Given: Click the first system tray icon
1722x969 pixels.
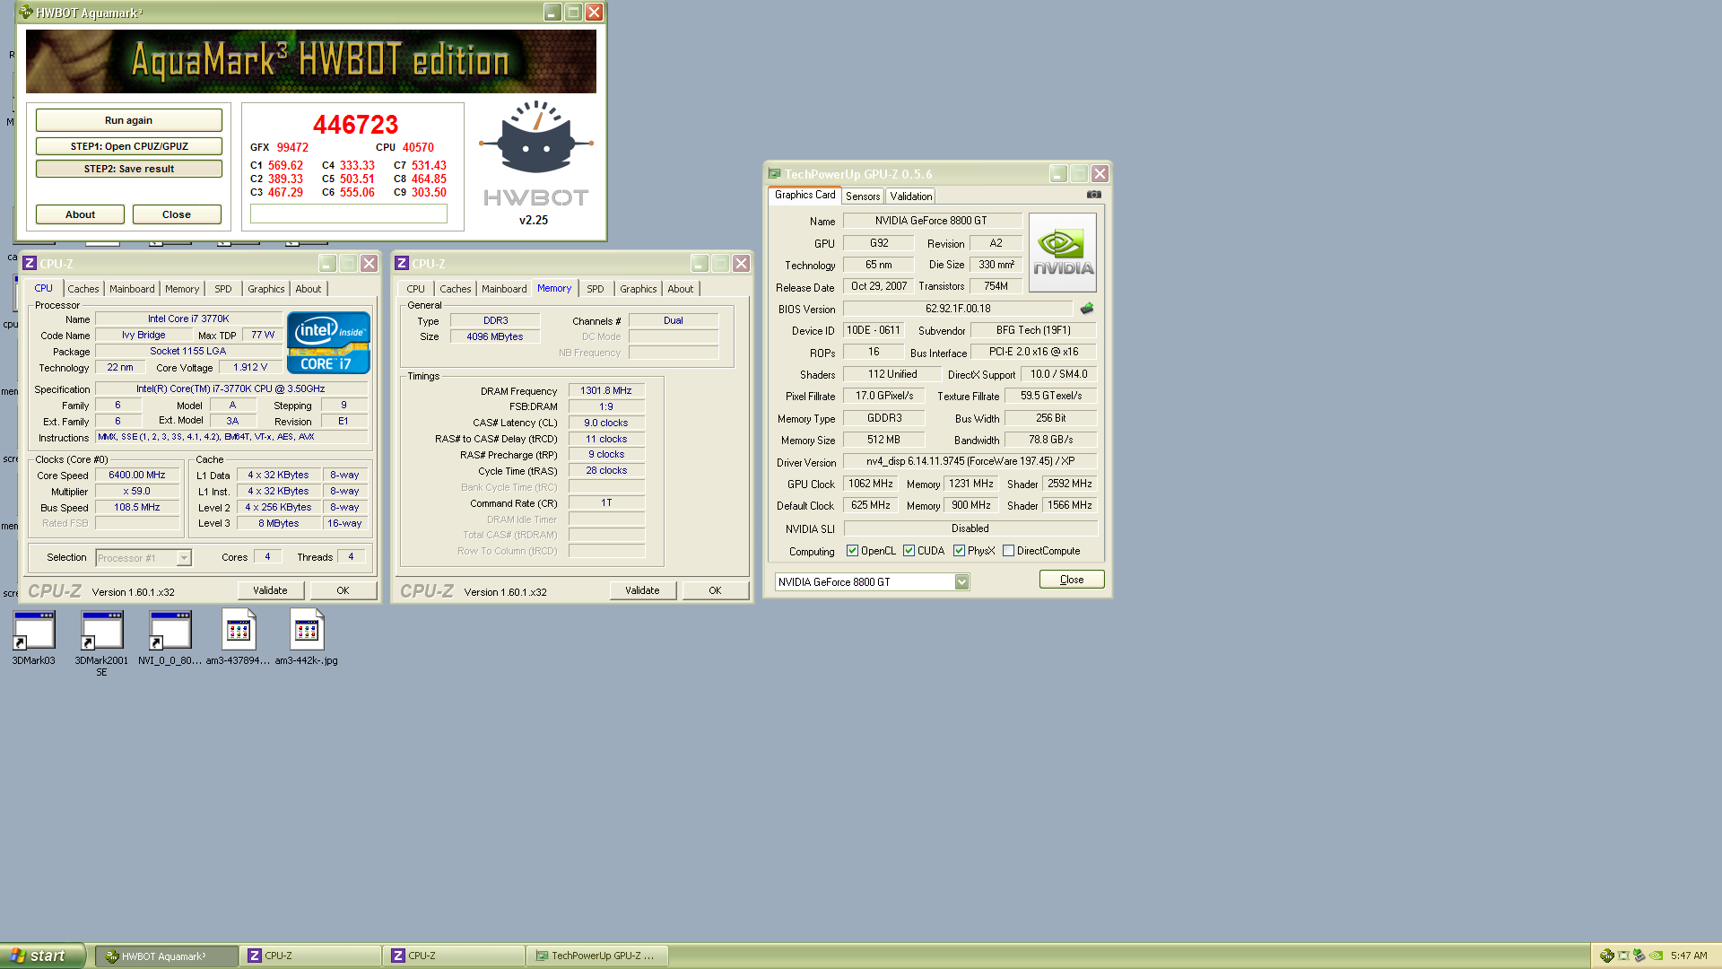Looking at the screenshot, I should point(1607,956).
